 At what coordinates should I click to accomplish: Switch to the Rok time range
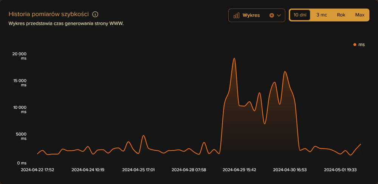[341, 15]
